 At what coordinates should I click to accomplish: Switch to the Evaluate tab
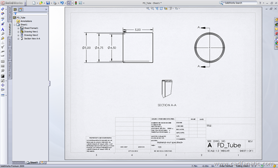tap(10, 54)
